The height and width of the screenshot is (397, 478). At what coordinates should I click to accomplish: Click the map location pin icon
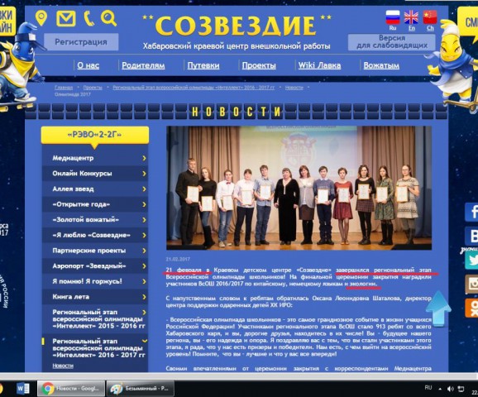click(41, 18)
